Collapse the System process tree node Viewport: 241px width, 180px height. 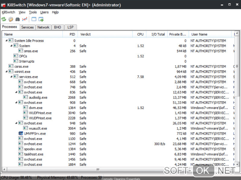tap(11, 46)
